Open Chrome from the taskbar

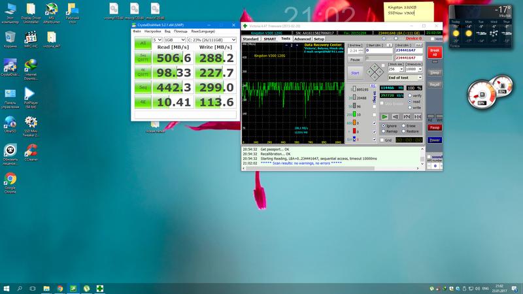[59, 288]
